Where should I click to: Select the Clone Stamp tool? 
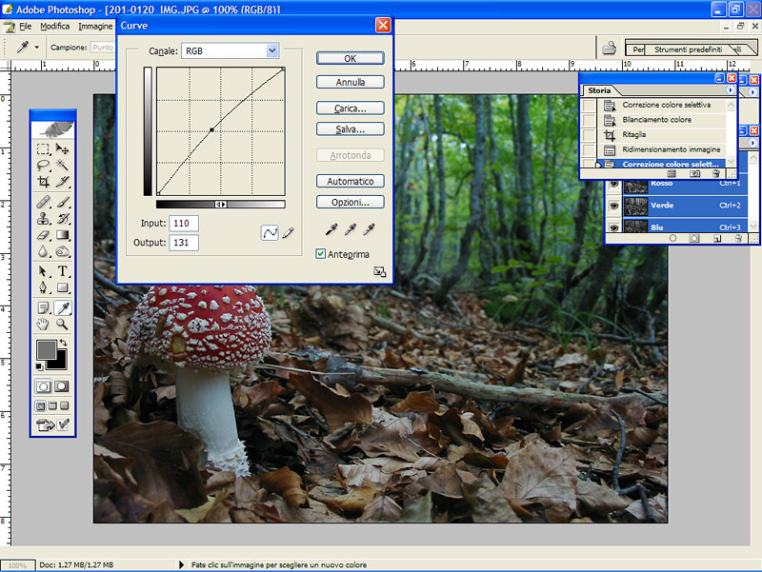point(43,219)
